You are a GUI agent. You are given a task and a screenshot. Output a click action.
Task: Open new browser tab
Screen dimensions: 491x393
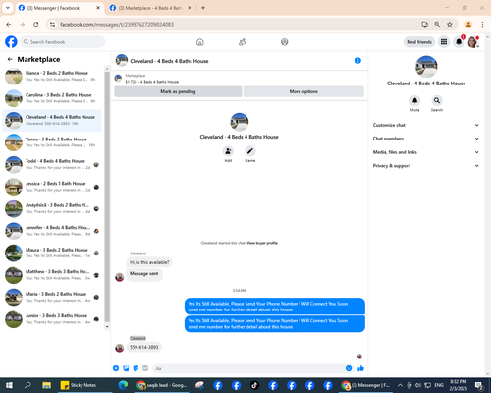click(203, 8)
